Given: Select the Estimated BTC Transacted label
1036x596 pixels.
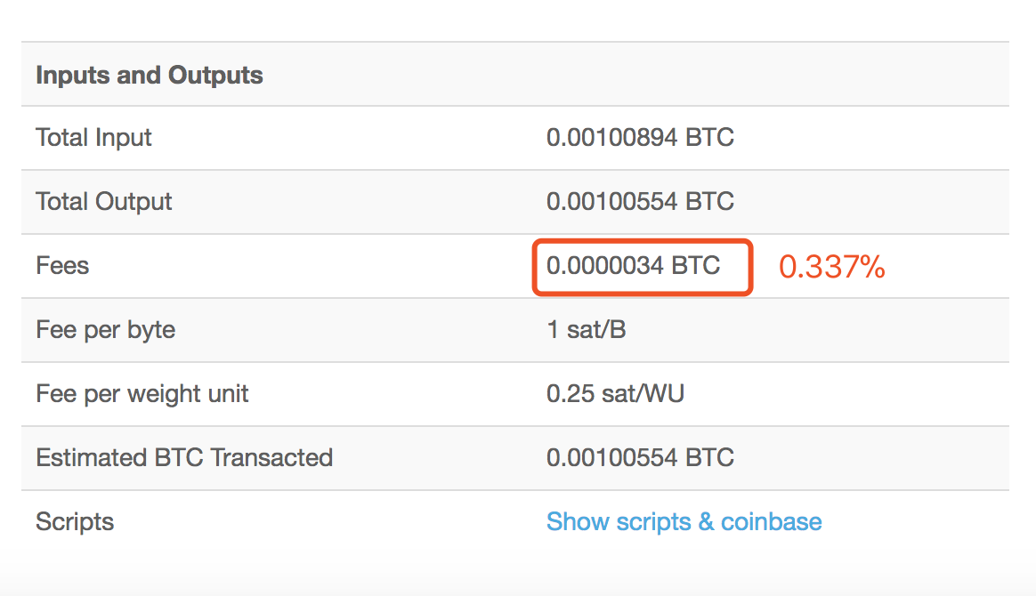Looking at the screenshot, I should click(x=184, y=457).
